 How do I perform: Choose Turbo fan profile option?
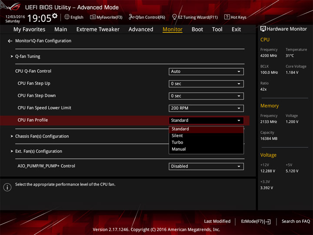pyautogui.click(x=206, y=142)
